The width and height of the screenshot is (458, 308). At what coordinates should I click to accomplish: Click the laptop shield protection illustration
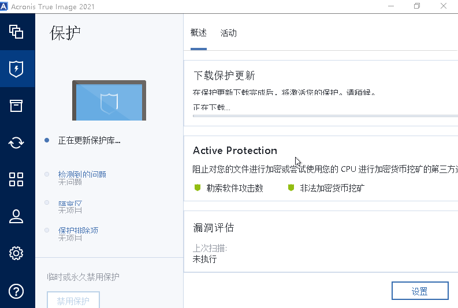109,100
